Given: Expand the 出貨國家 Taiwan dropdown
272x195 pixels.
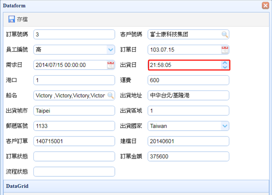Looking at the screenshot, I should point(225,126).
